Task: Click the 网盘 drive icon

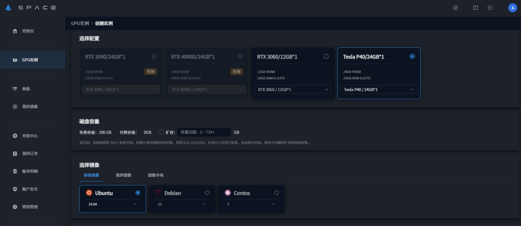Action: [14, 89]
